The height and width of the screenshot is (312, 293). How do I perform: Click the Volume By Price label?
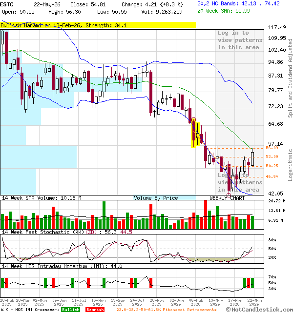click(x=156, y=198)
